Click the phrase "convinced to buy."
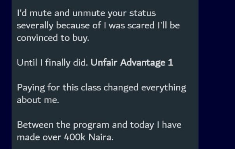This screenshot has width=235, height=149. (53, 38)
